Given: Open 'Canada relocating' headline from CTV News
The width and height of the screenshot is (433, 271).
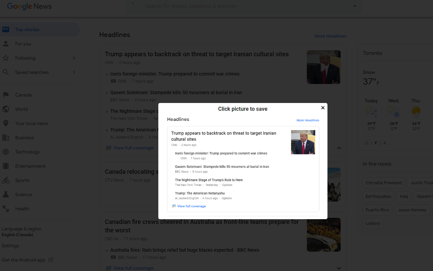Looking at the screenshot, I should (131, 172).
